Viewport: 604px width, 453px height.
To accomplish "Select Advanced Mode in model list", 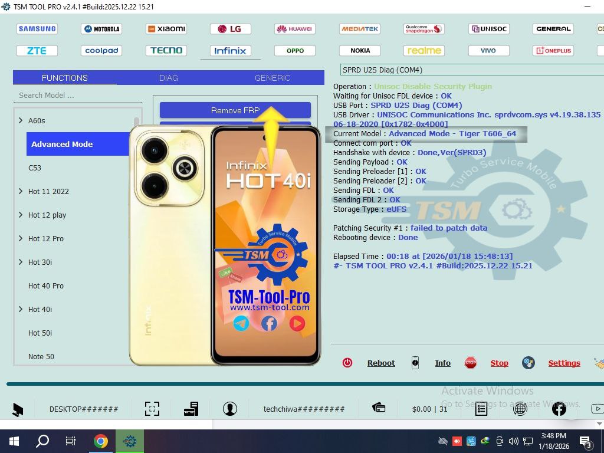I will click(x=78, y=144).
